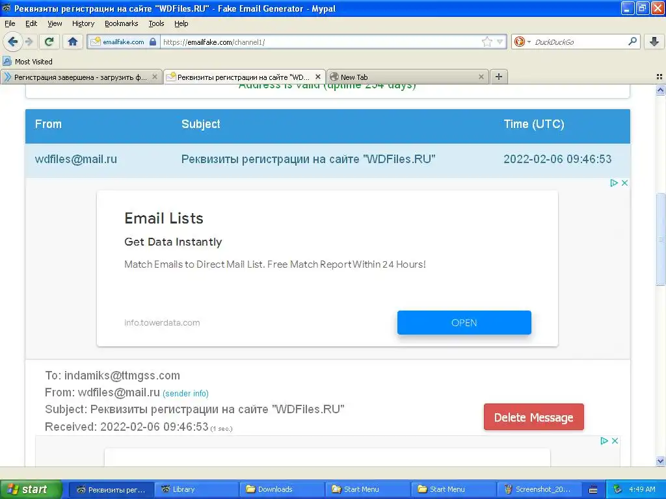
Task: Open tab groups grid icon
Action: 659,77
